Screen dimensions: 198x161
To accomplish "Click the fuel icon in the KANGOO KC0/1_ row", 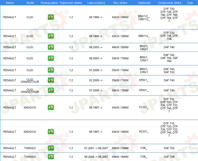I will pyautogui.click(x=51, y=131).
